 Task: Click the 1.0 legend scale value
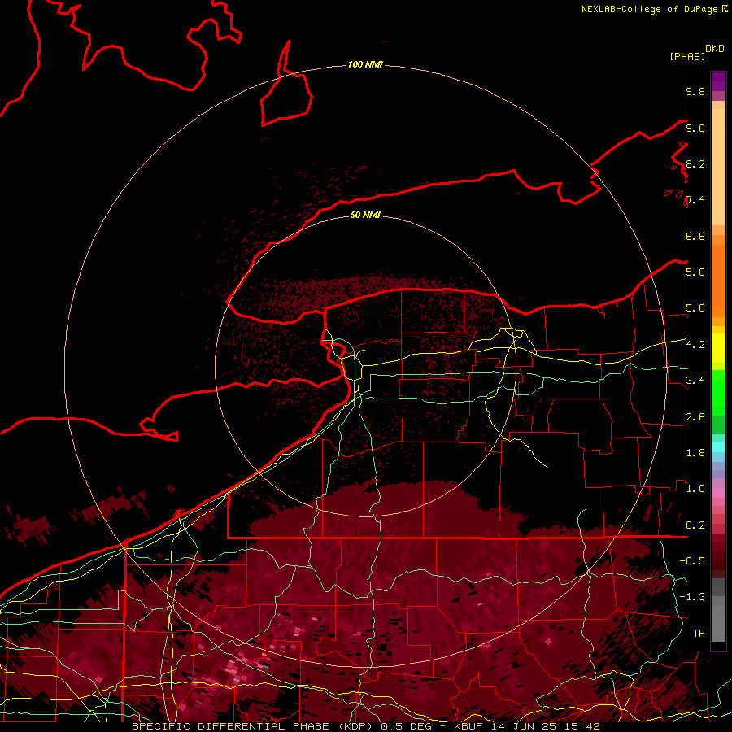[x=695, y=489]
